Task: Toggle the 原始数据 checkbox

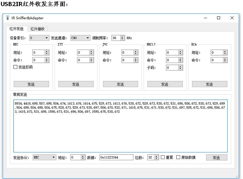Action: point(178,157)
